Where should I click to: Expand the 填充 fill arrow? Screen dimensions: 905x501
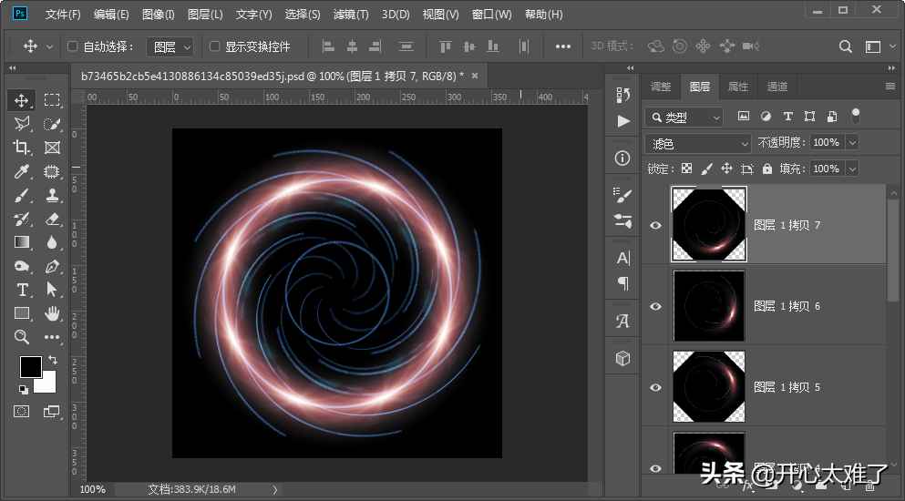click(x=852, y=169)
